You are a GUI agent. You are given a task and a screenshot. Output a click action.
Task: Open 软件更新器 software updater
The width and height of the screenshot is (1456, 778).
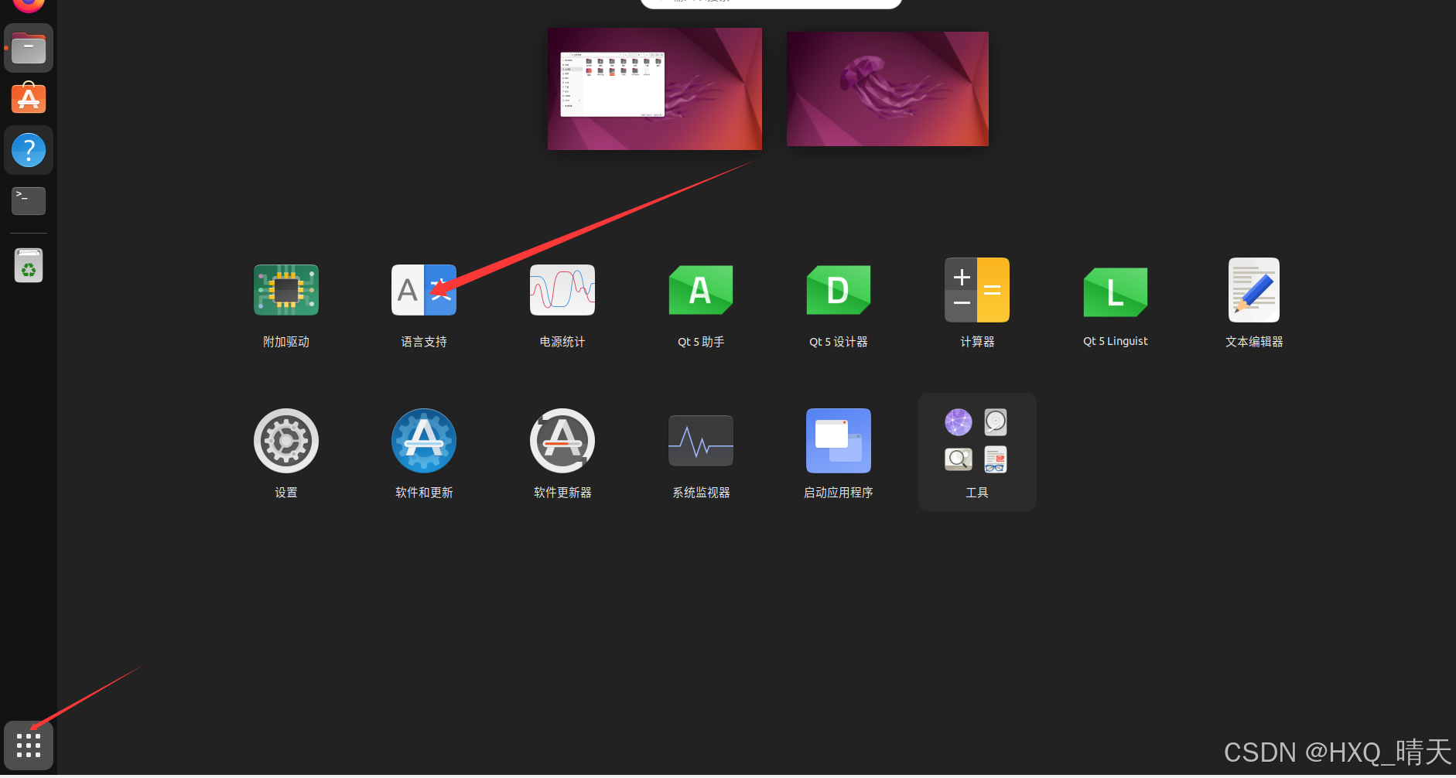562,441
